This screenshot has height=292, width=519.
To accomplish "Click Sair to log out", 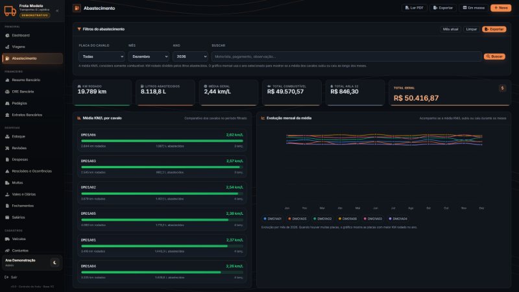I will click(x=11, y=277).
